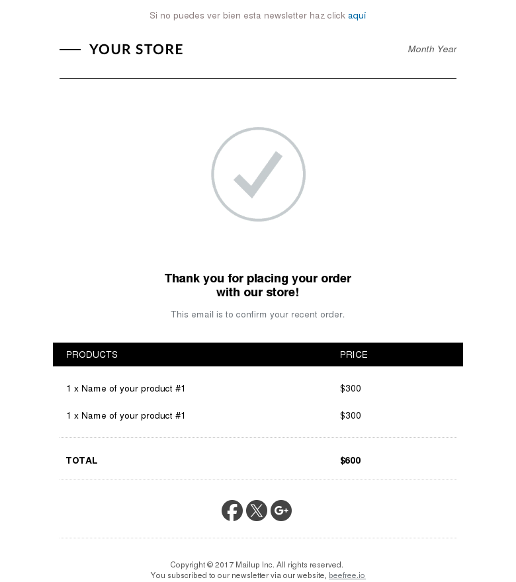Click the Facebook social icon
The height and width of the screenshot is (582, 516).
[232, 511]
